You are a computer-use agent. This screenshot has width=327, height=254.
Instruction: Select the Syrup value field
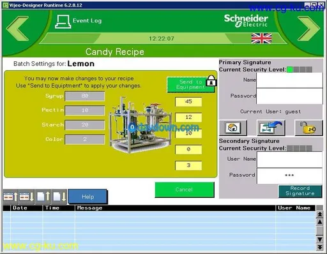(85, 96)
